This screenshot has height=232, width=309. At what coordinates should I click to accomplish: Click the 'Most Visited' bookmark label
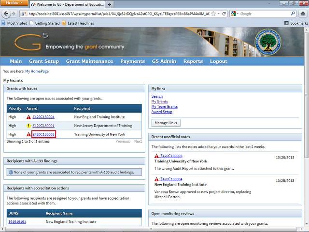tap(17, 23)
